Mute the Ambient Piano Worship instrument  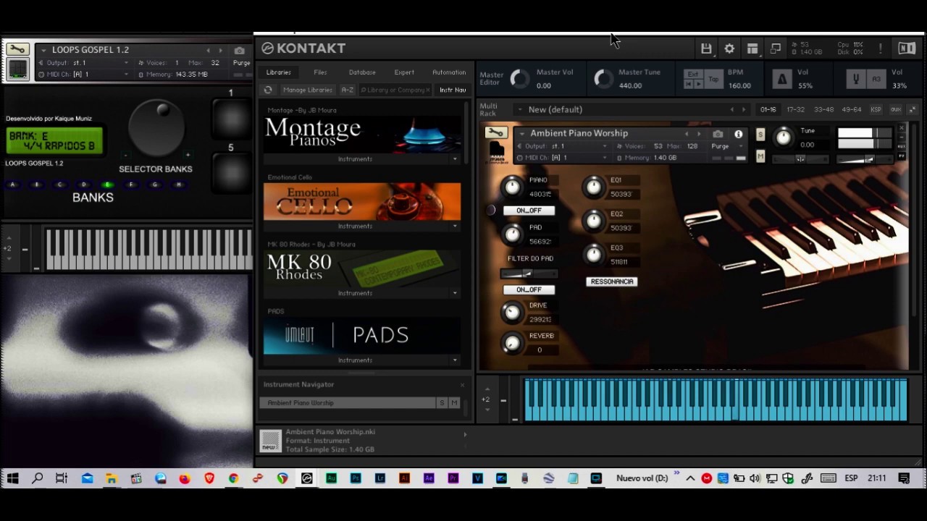point(760,156)
